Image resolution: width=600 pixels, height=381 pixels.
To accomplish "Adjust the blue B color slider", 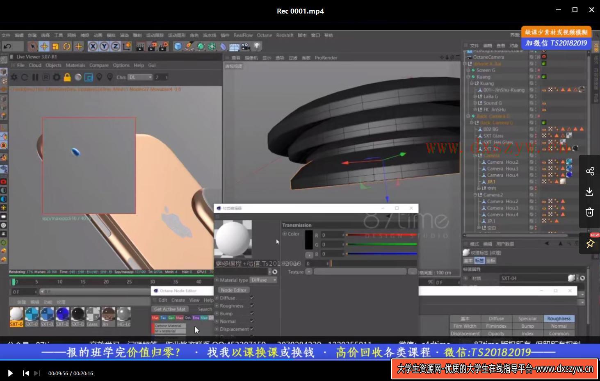I will (381, 254).
